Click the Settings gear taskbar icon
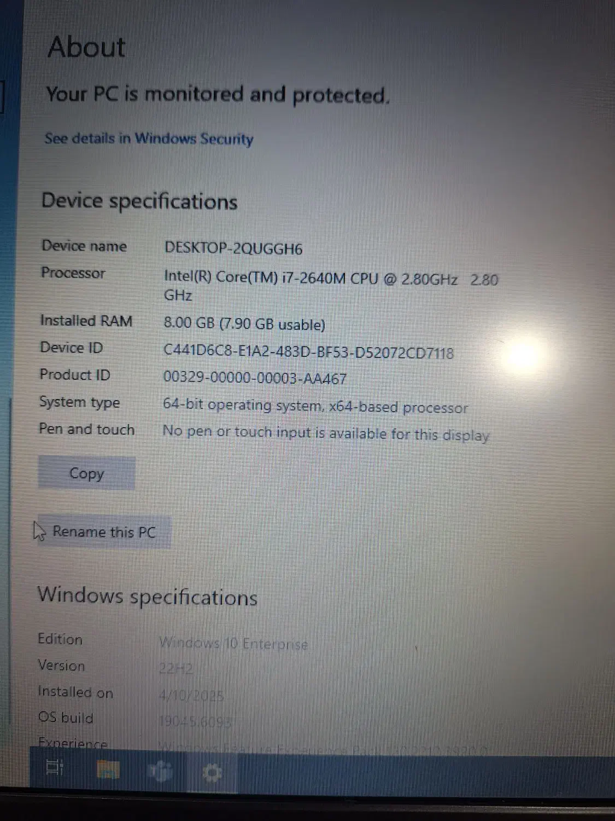Screen dimensions: 615x821 coord(212,773)
